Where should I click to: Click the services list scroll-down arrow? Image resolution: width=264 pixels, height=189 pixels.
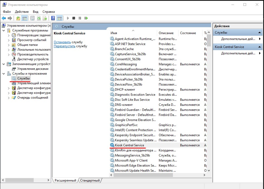click(209, 170)
